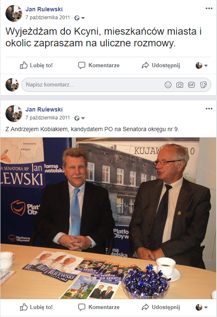Attach a photo with the camera icon
This screenshot has height=317, width=217.
pos(179,85)
